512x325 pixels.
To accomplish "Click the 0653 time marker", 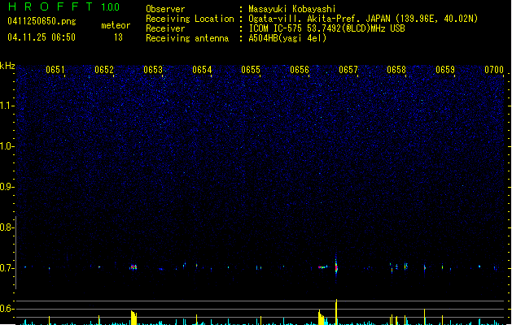I will (153, 70).
